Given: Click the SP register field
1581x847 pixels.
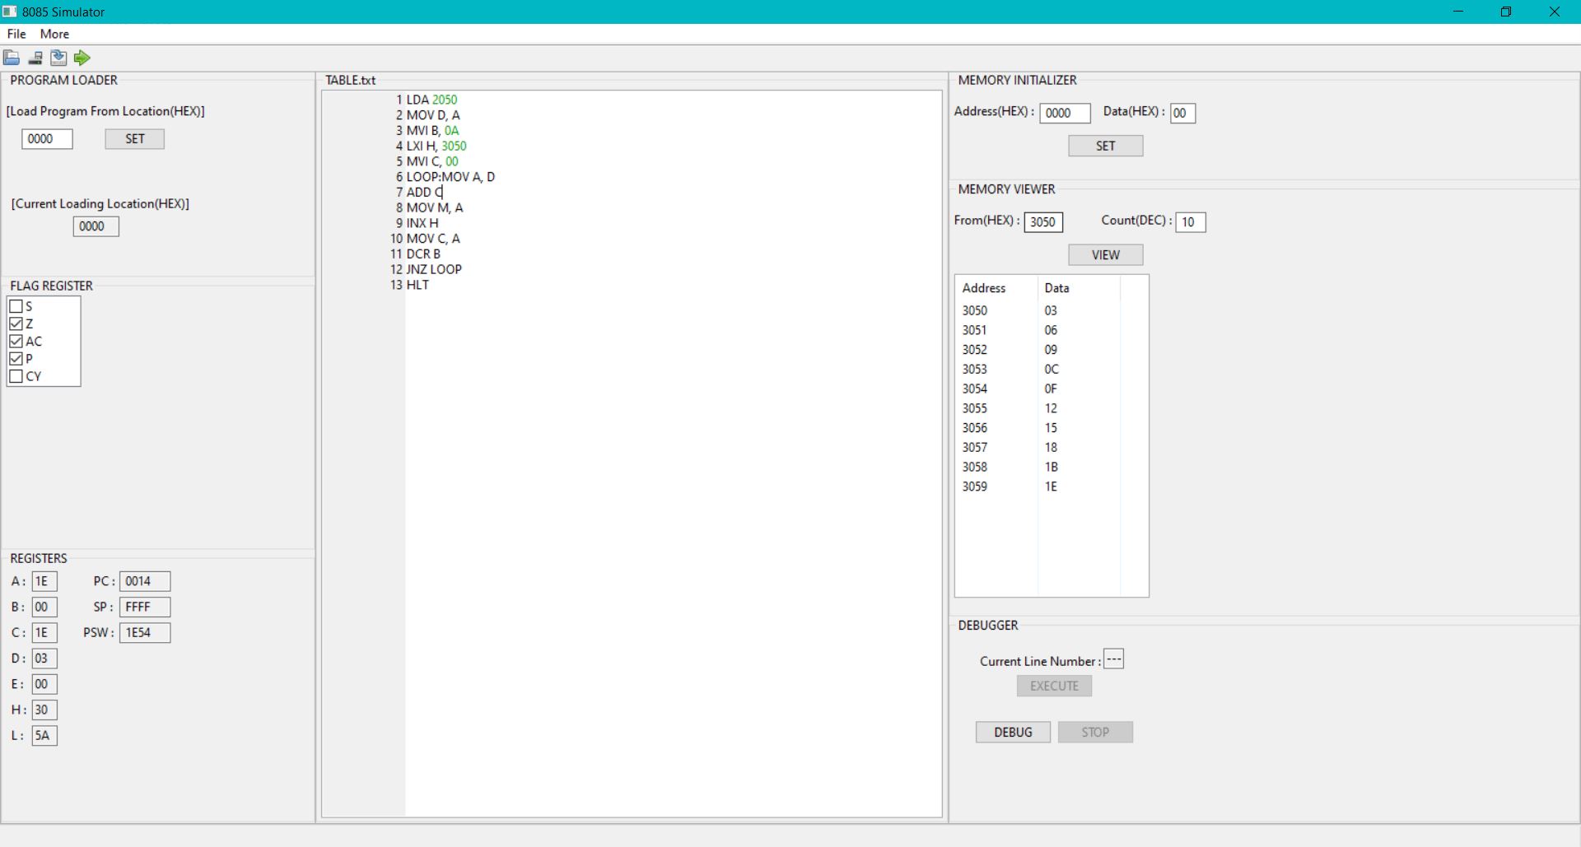Looking at the screenshot, I should point(145,607).
